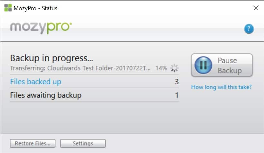
Task: Click the files backed up count 3
Action: [x=177, y=82]
